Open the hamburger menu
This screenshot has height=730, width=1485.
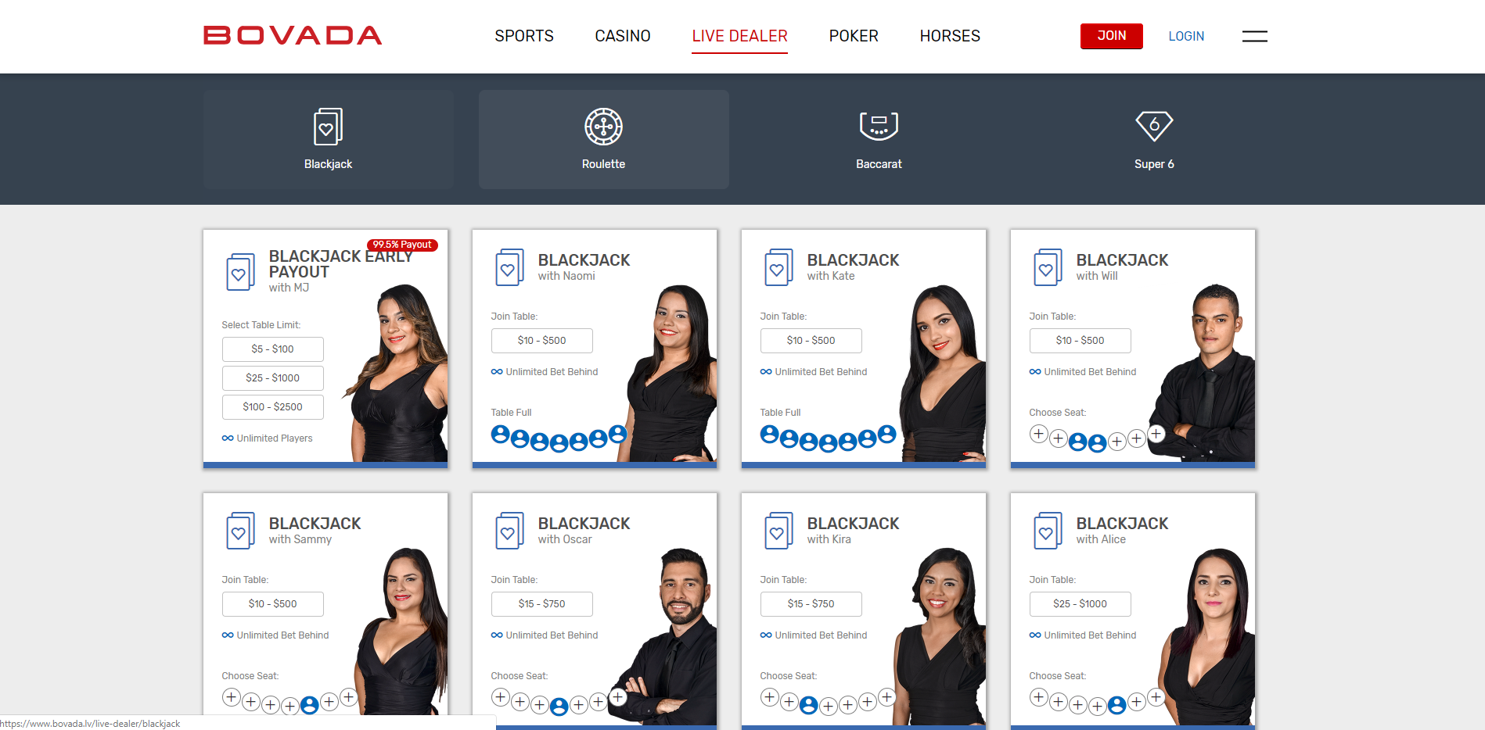pyautogui.click(x=1254, y=36)
